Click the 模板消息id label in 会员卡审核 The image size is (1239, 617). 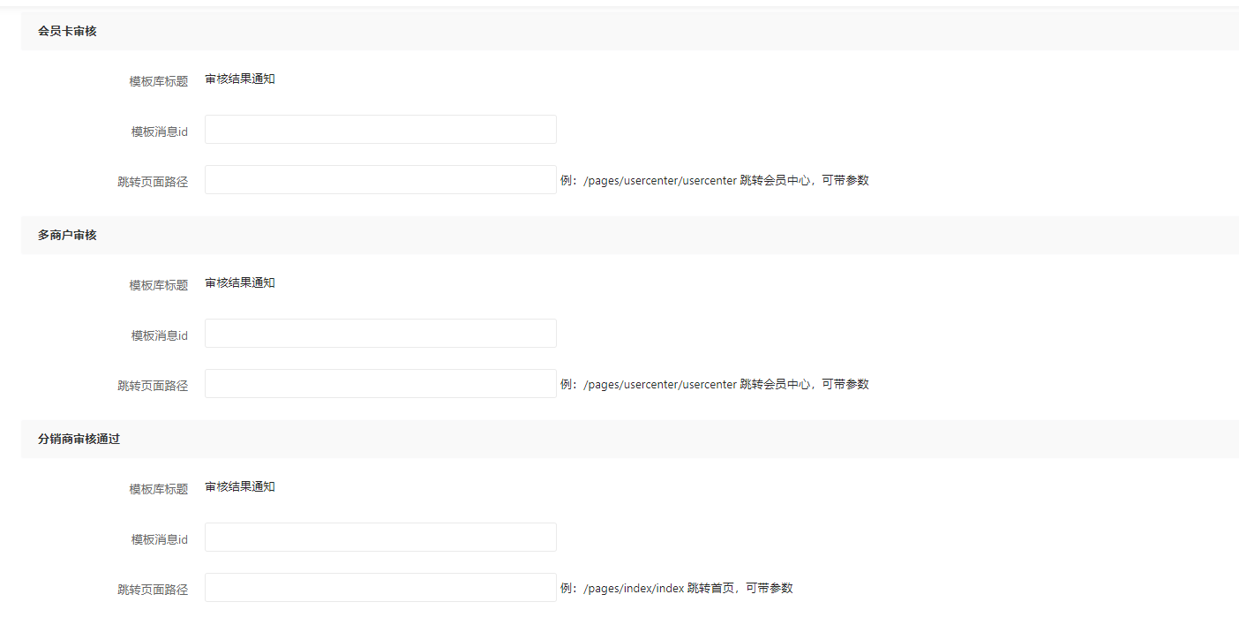(159, 132)
